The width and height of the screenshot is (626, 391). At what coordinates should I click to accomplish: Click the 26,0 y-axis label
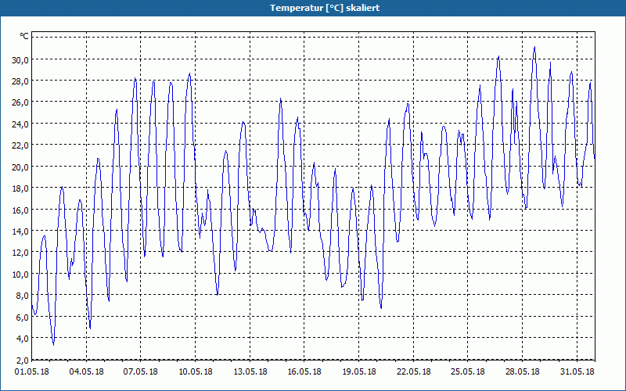click(x=20, y=102)
